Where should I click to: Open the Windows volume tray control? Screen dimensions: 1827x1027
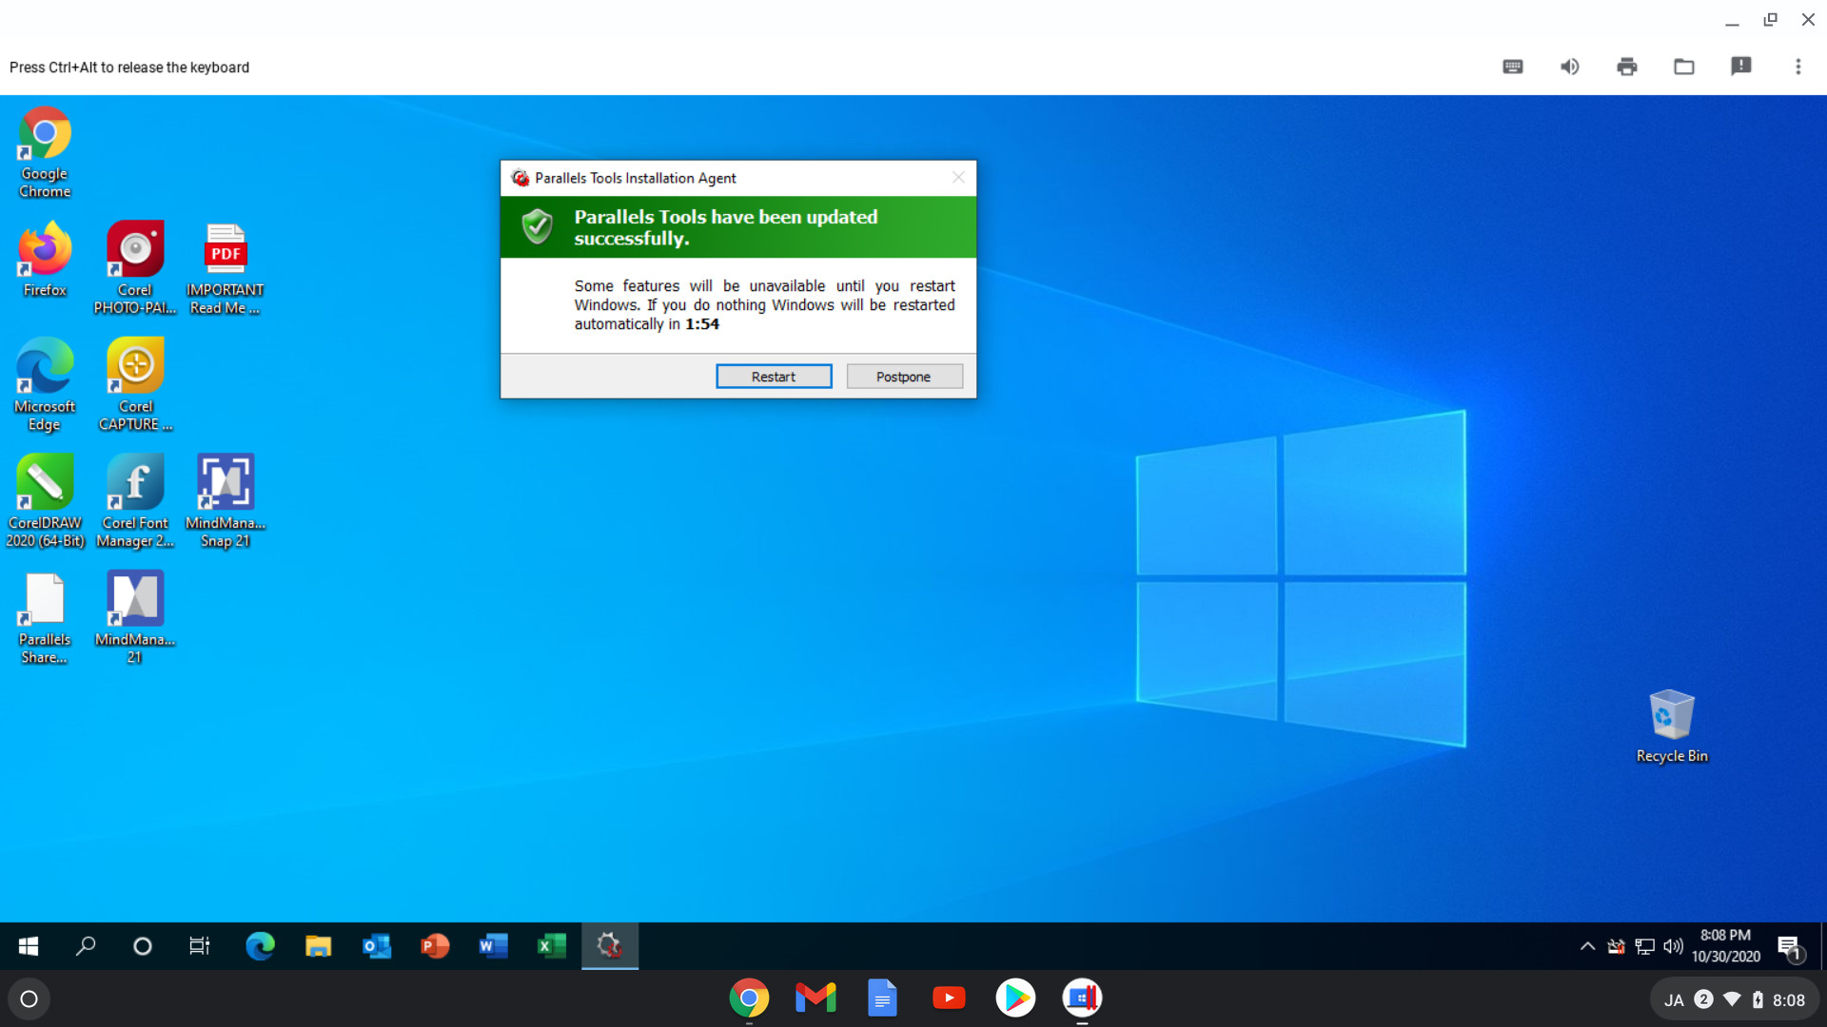click(1673, 946)
